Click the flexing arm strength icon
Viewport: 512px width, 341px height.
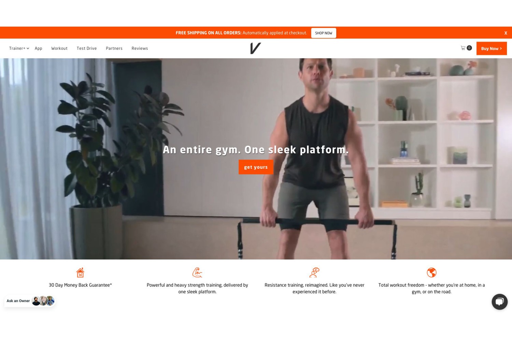[x=197, y=272]
